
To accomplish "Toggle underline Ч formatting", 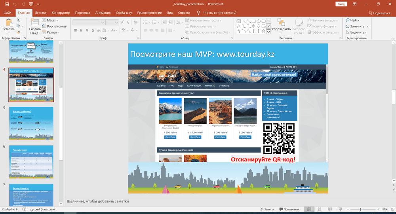I will tap(87, 30).
